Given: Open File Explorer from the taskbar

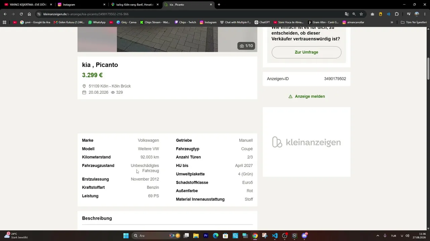Looking at the screenshot, I should (x=196, y=236).
